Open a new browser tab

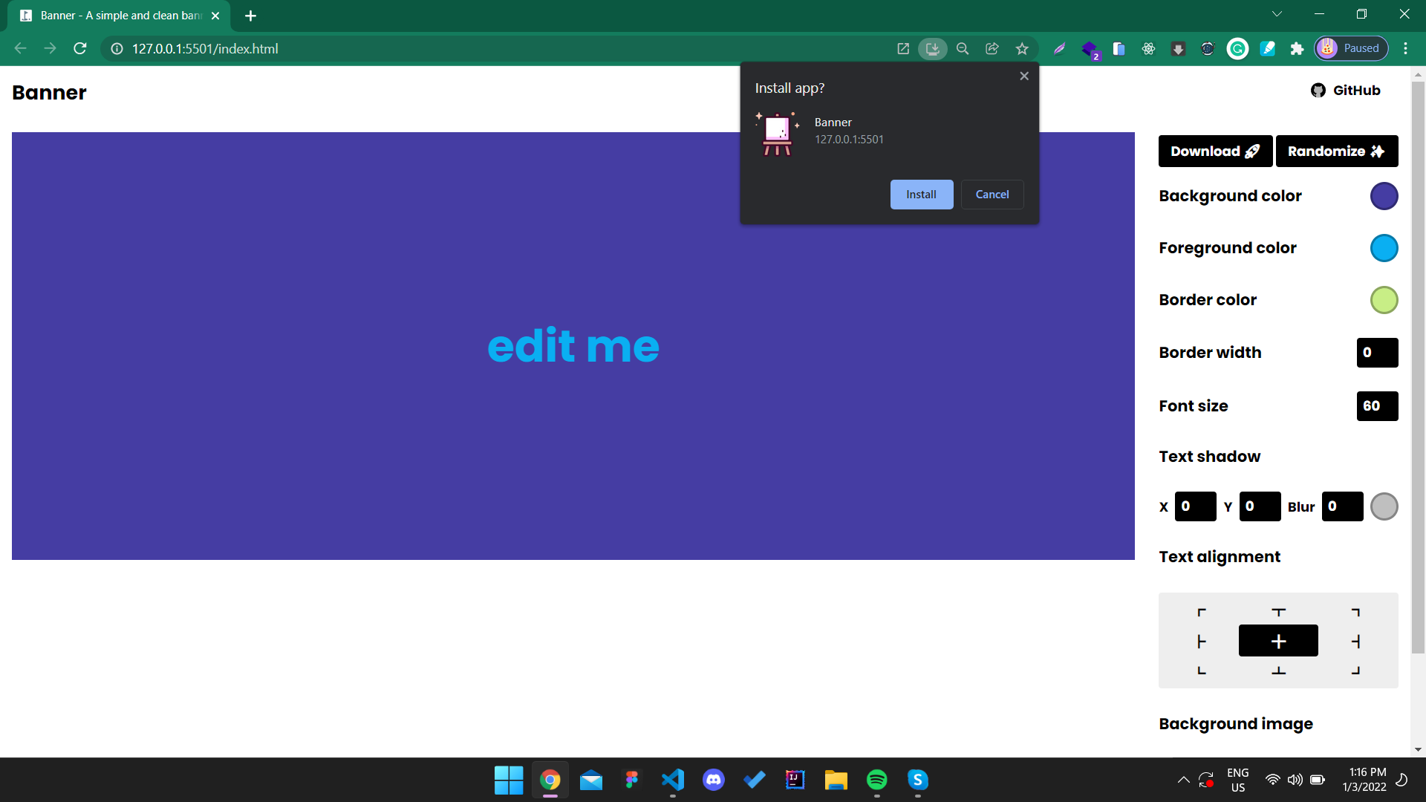point(250,16)
